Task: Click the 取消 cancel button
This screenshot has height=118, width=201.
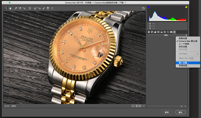Action: 167,112
